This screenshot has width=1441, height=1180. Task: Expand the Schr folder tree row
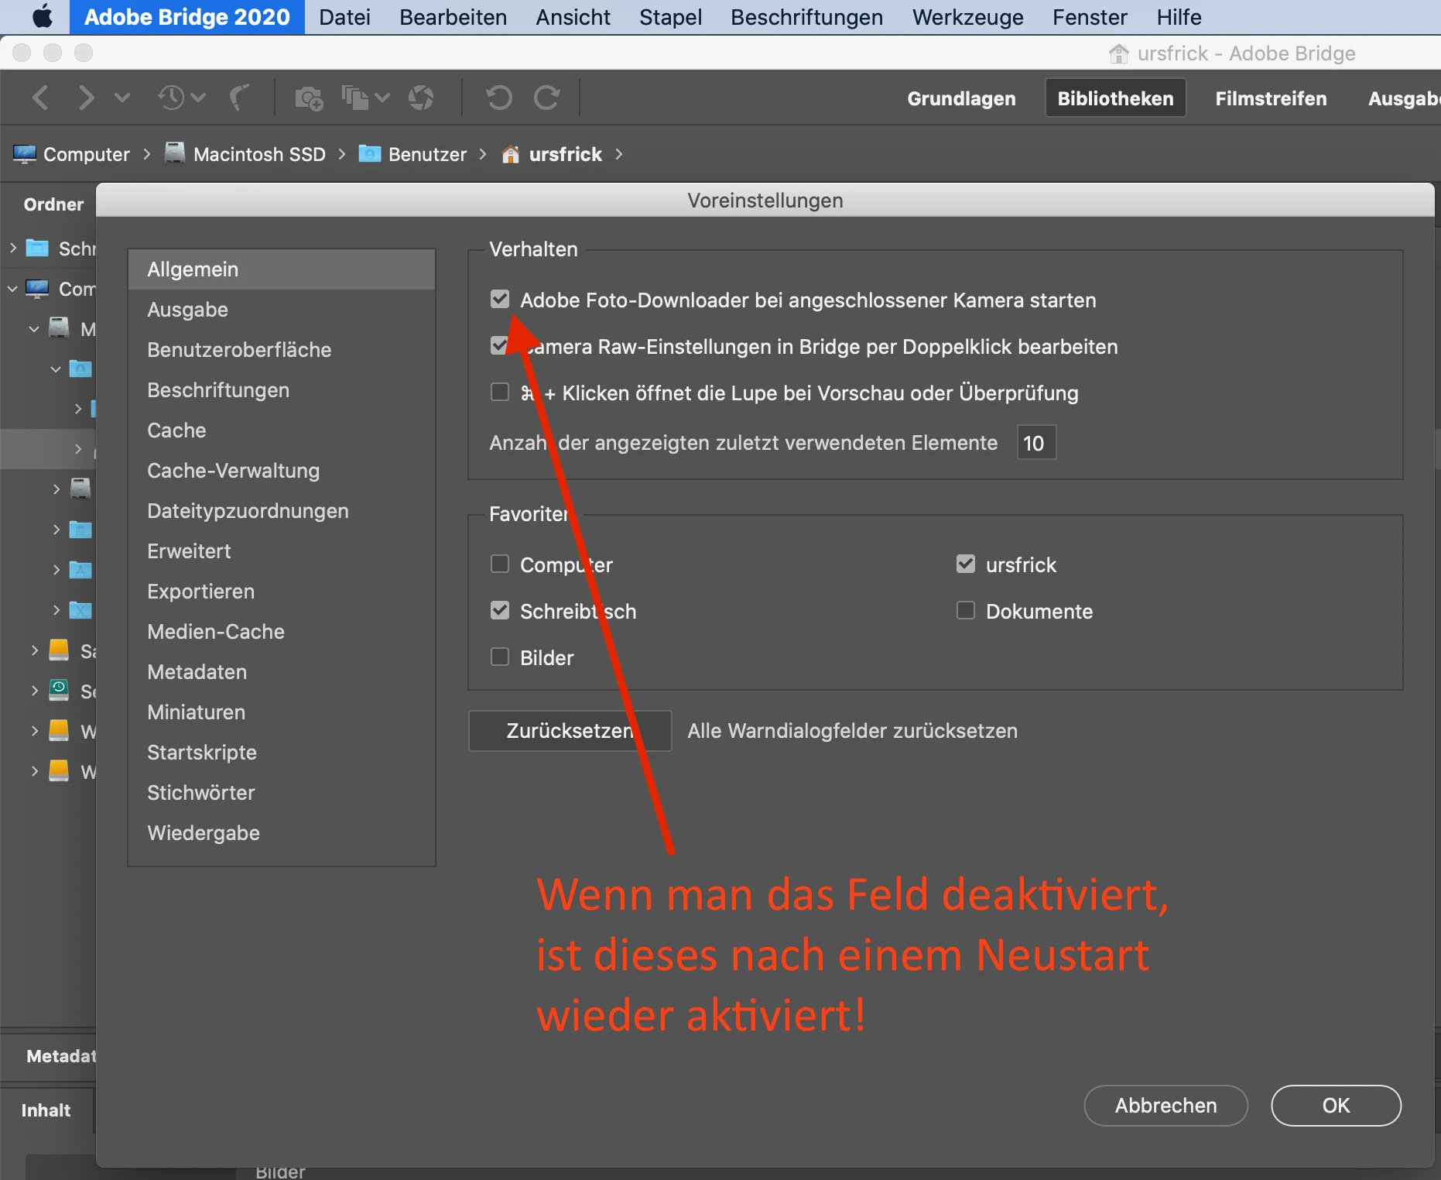coord(13,248)
